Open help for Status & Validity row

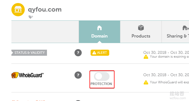pyautogui.click(x=78, y=53)
